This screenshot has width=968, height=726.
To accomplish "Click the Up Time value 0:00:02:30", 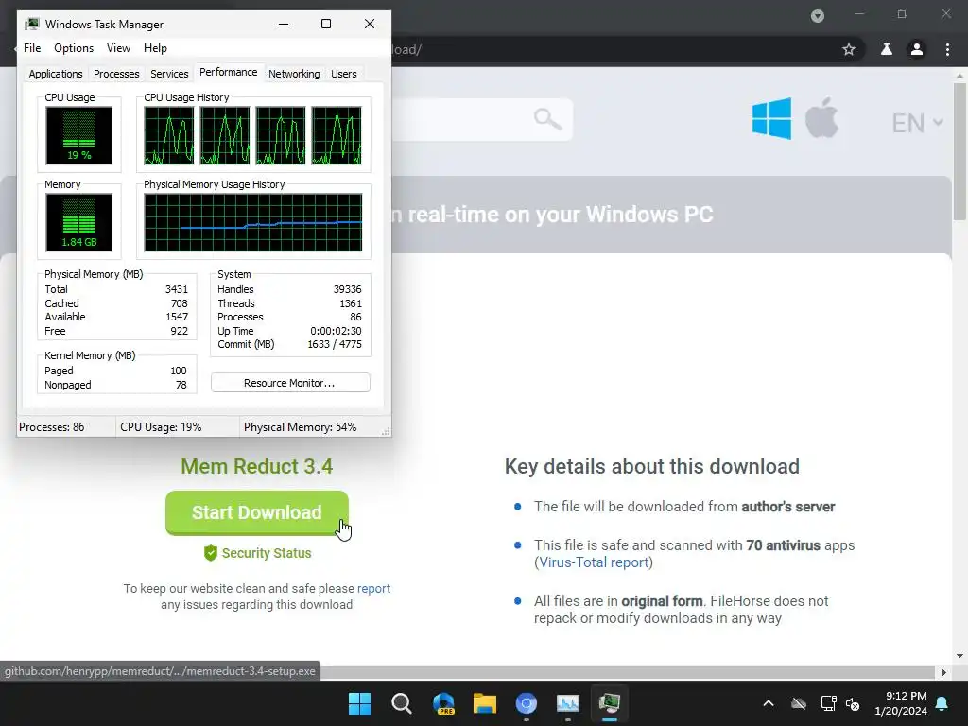I will pos(336,331).
